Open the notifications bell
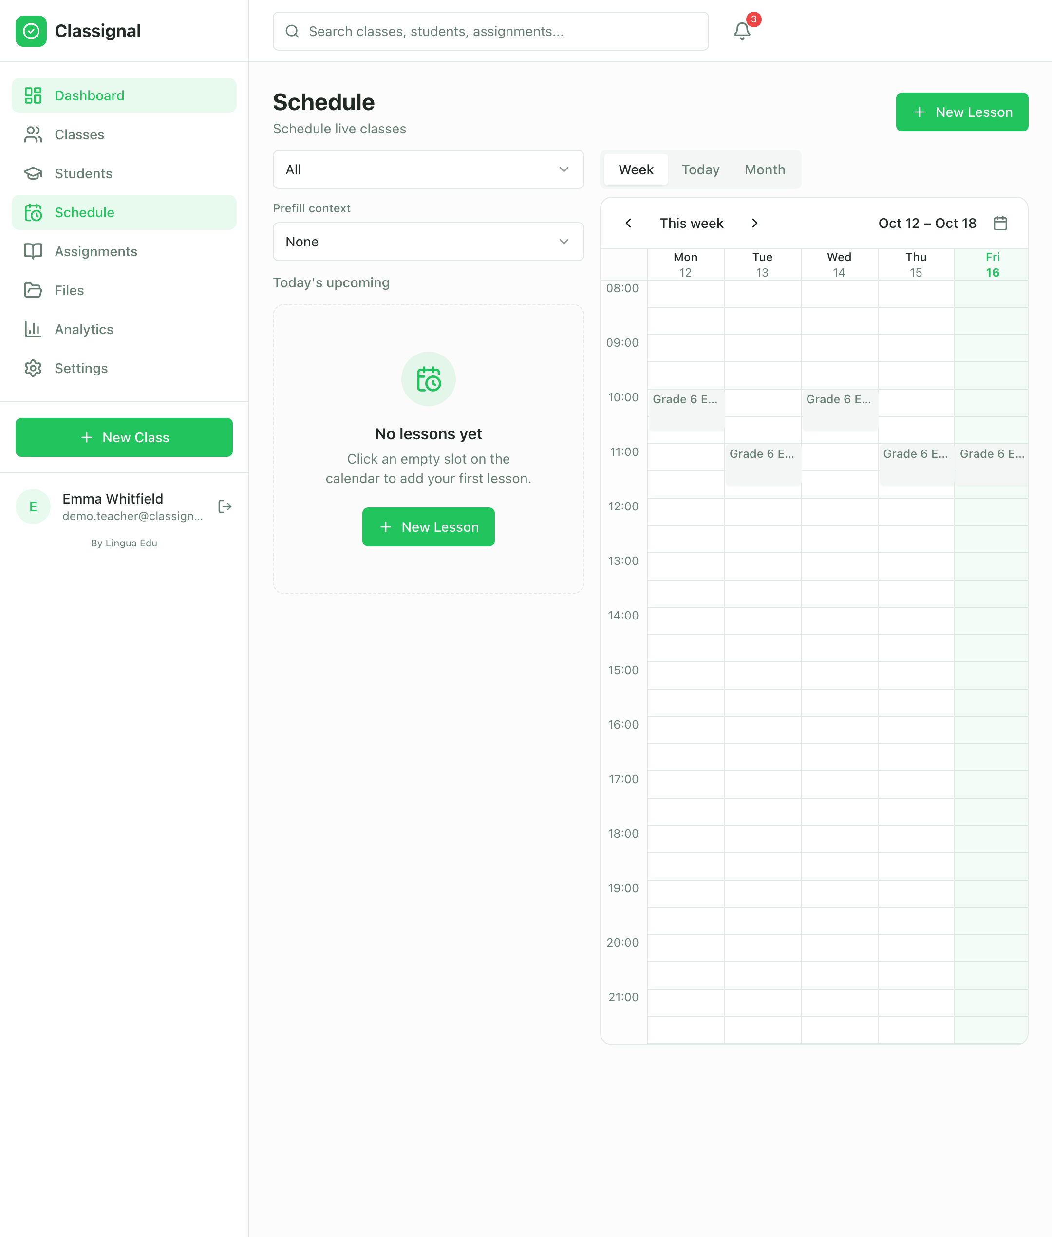The height and width of the screenshot is (1237, 1052). (x=741, y=31)
